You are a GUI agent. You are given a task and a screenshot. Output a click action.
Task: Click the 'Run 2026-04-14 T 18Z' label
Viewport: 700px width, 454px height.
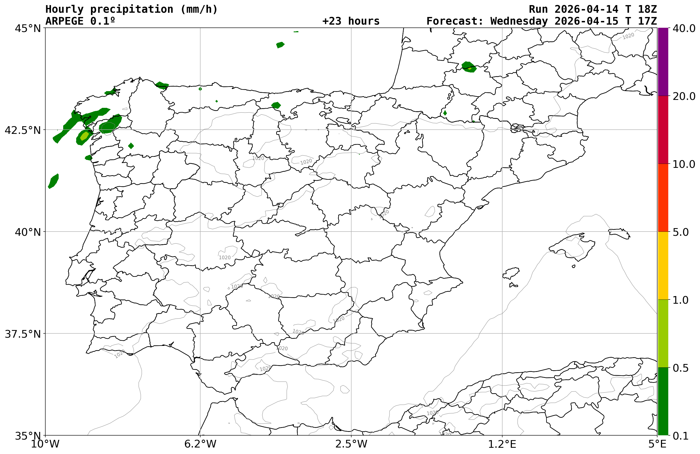[593, 9]
